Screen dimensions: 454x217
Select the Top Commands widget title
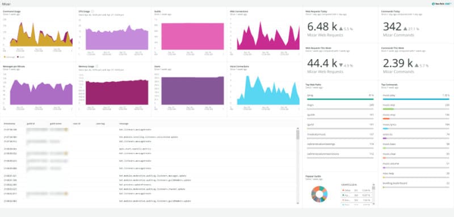[x=389, y=85]
